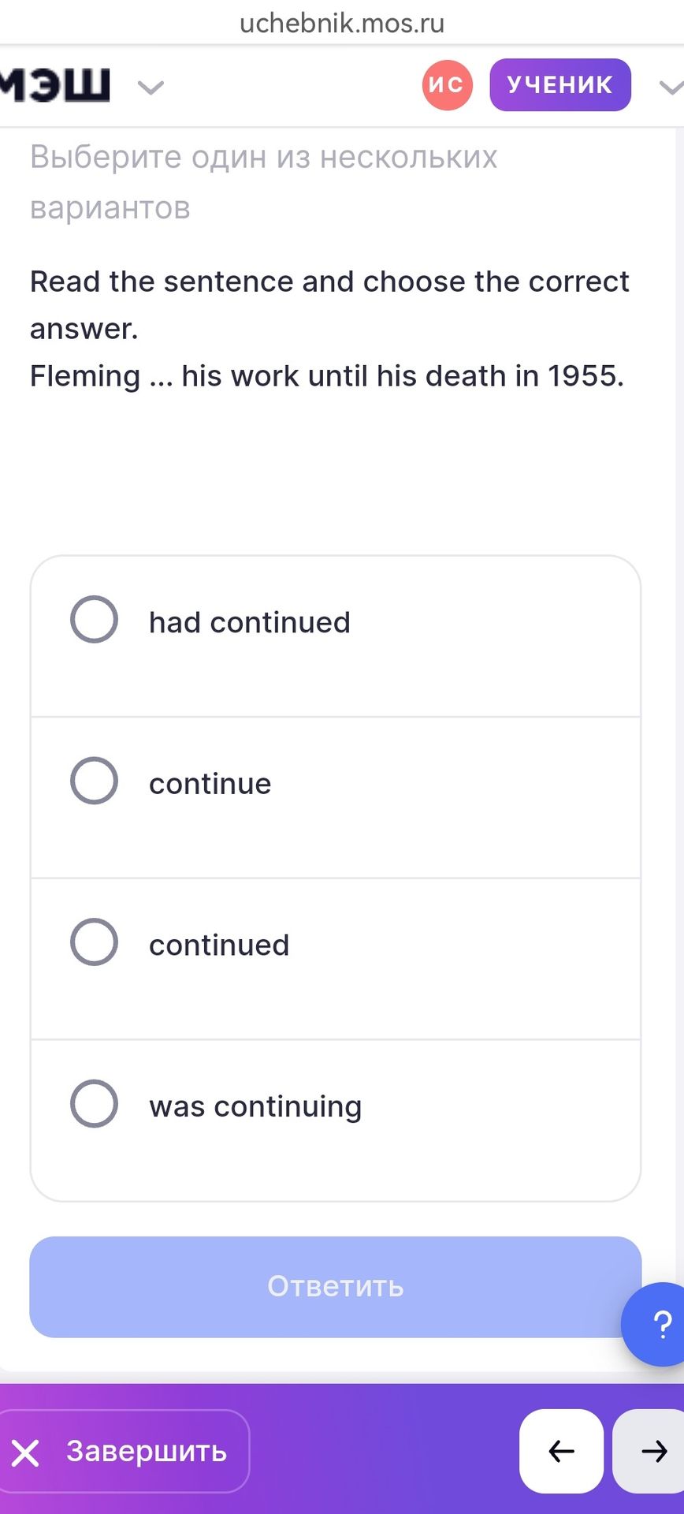
Task: Go to previous question arrow
Action: coord(561,1451)
